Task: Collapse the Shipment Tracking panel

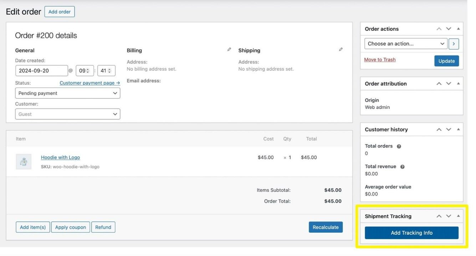Action: [458, 216]
